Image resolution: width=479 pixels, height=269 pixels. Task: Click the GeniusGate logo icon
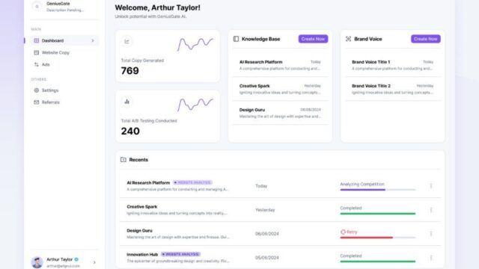coord(37,7)
